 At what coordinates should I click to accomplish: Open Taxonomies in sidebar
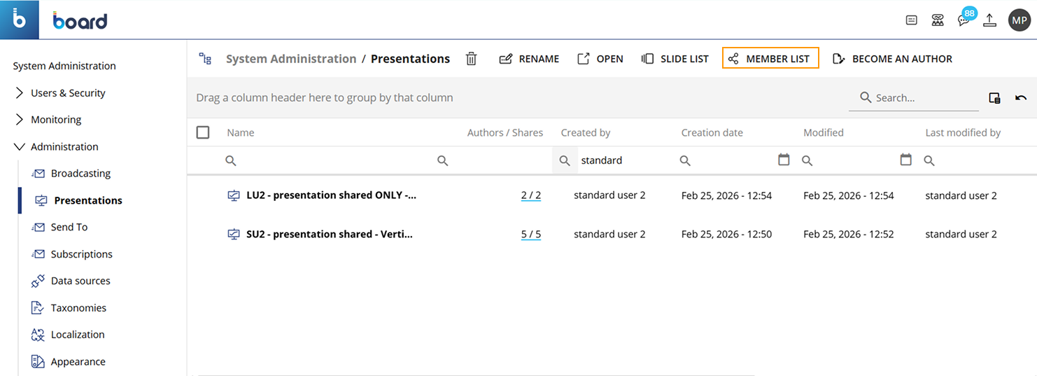(x=78, y=308)
